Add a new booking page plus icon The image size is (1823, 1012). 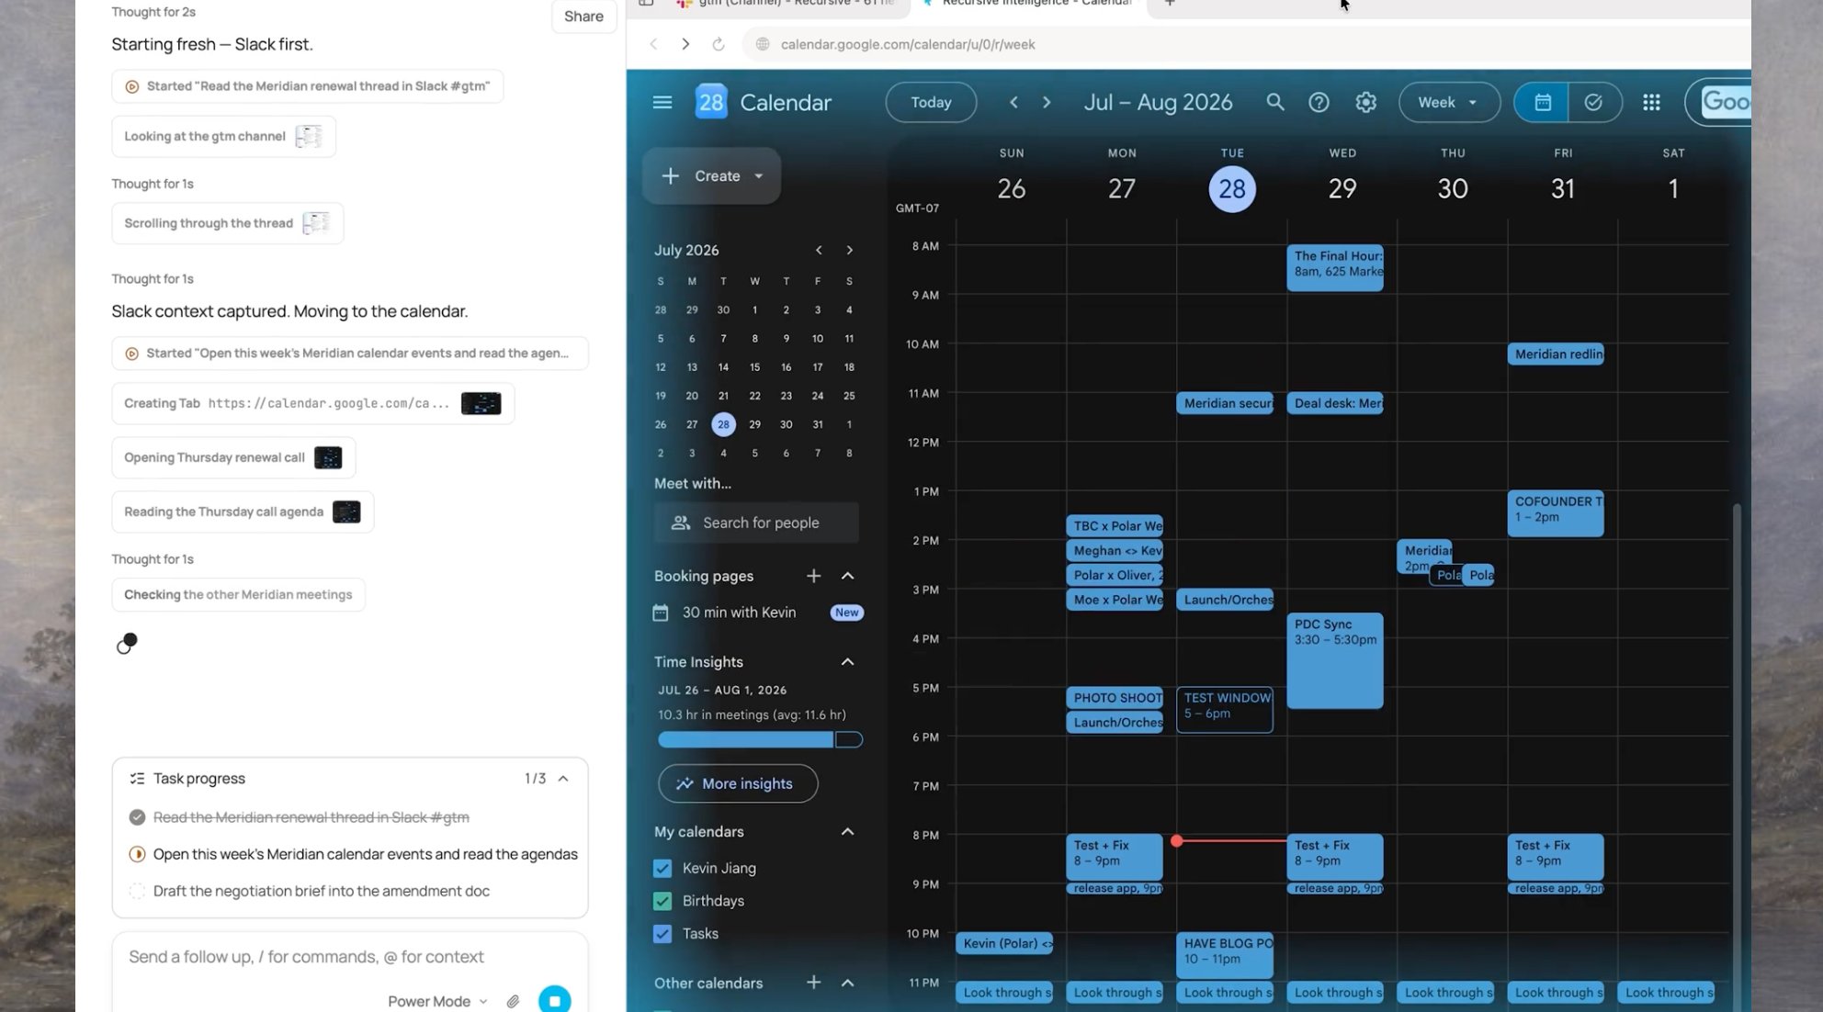pos(813,576)
